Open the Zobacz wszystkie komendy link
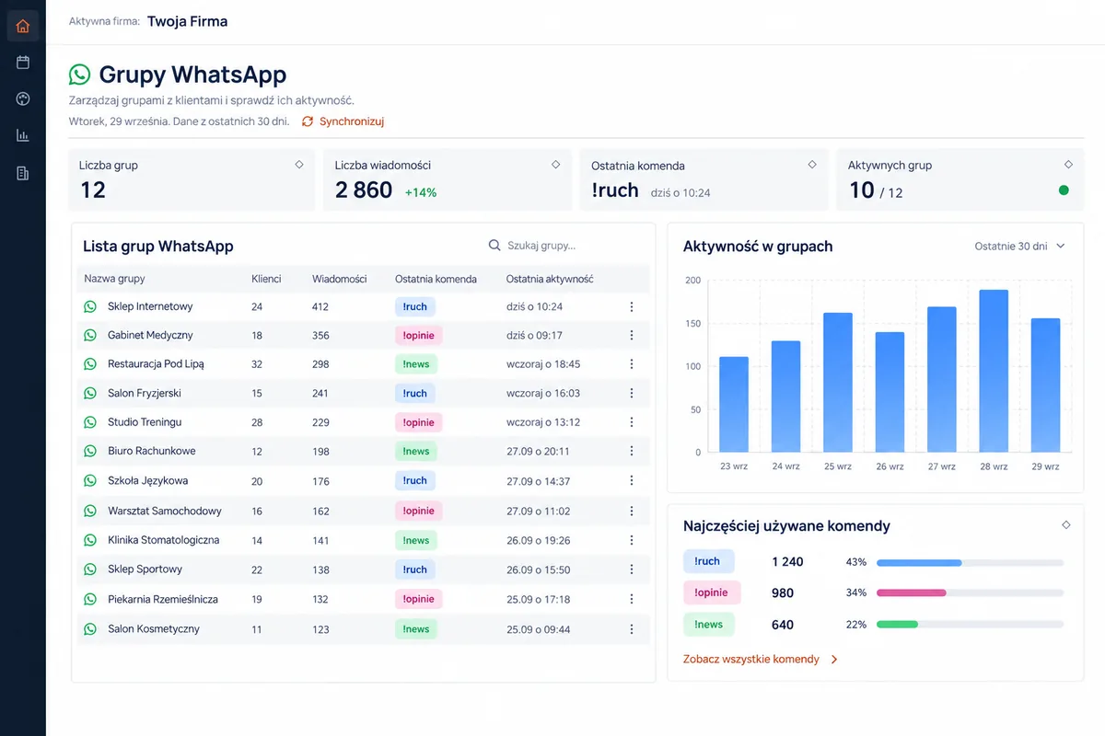 click(761, 660)
